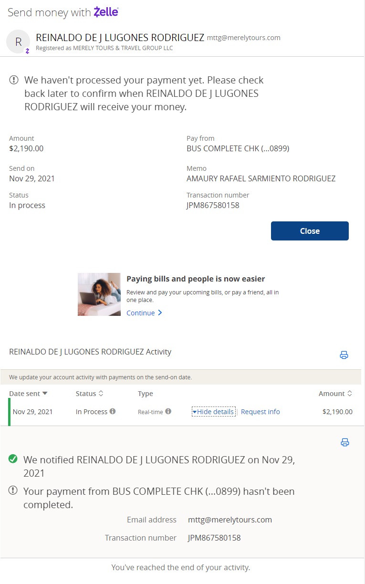Sort activity by Status column
Image resolution: width=365 pixels, height=584 pixels.
click(x=90, y=394)
